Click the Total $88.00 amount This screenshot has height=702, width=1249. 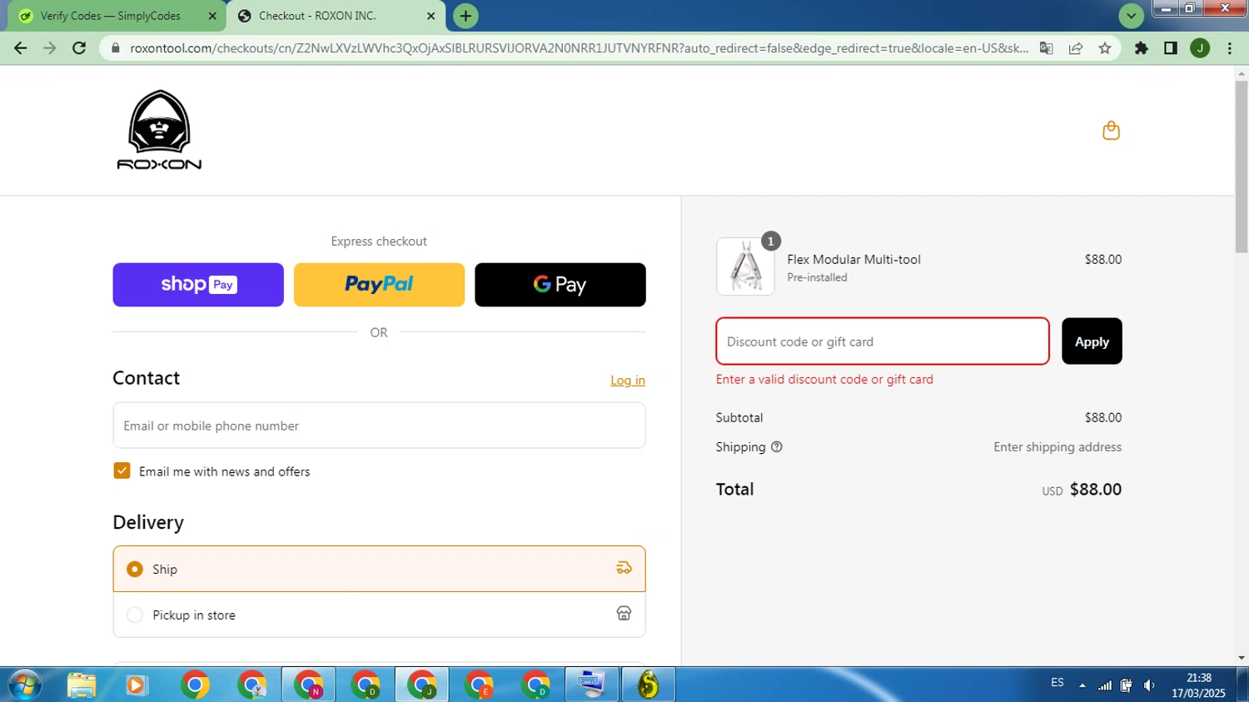1095,490
